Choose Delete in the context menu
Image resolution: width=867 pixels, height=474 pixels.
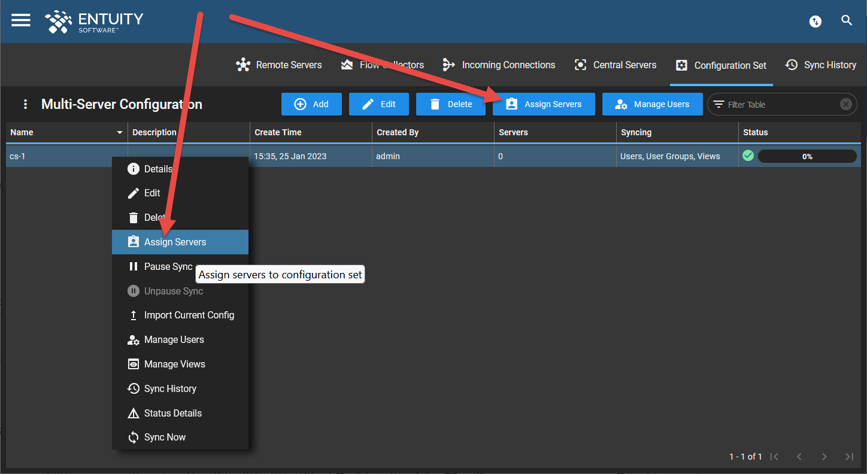[180, 217]
